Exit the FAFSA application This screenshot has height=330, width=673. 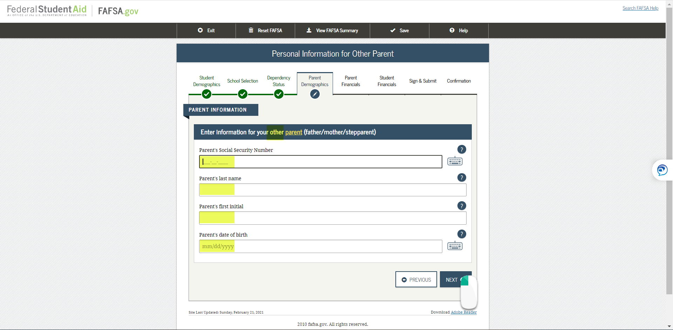[x=206, y=30]
